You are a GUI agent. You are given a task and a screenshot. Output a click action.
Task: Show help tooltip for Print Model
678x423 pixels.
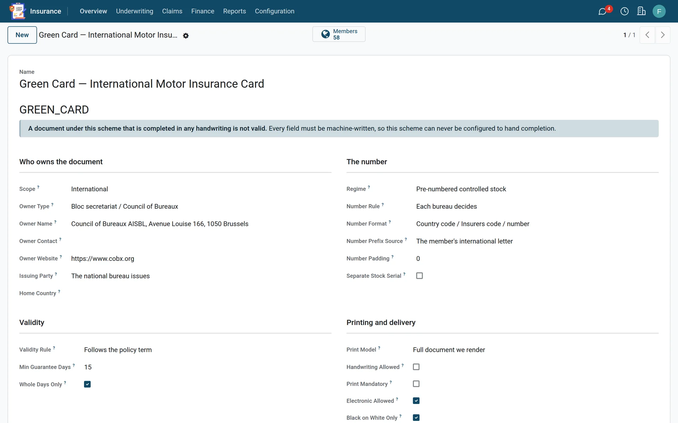pos(379,348)
